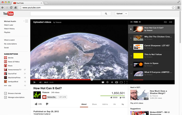Click the YouTube logo

8,14
